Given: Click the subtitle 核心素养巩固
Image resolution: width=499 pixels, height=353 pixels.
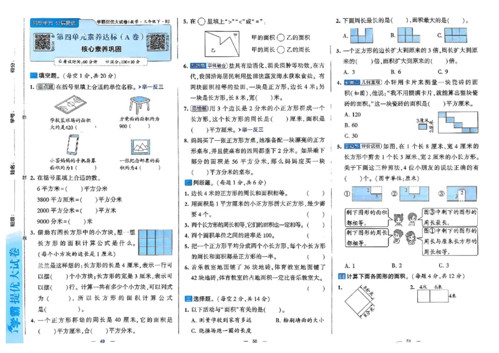Looking at the screenshot, I should 102,49.
